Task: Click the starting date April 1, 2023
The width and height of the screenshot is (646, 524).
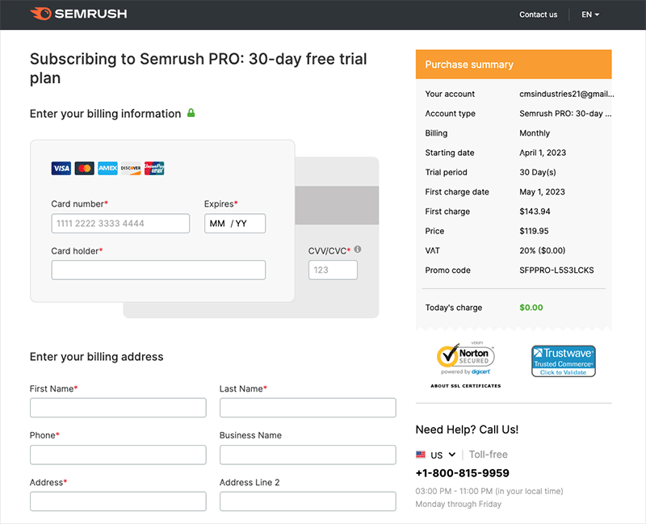Action: click(543, 153)
